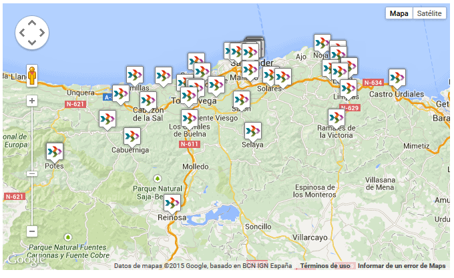Zoom out with the minus button
454x278 pixels.
(x=32, y=231)
